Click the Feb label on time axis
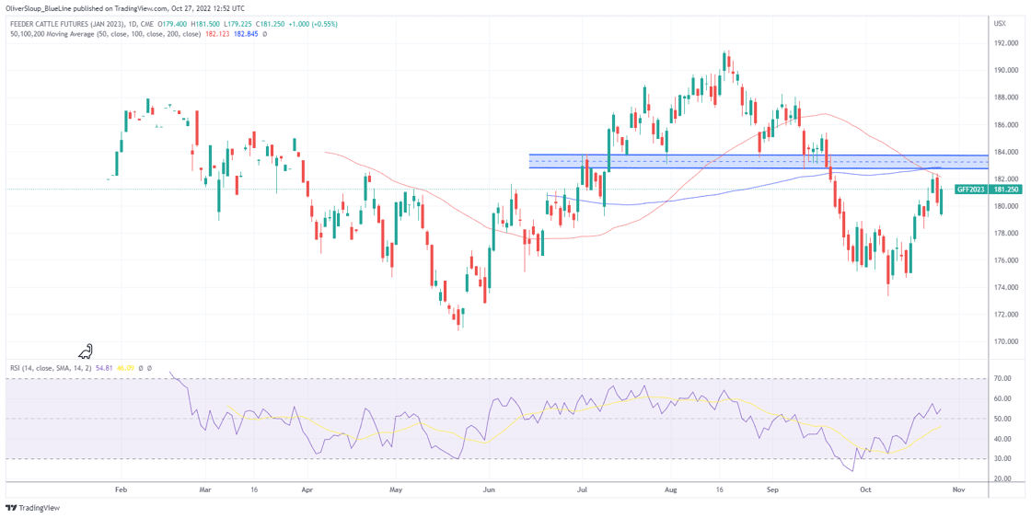The width and height of the screenshot is (1031, 518). pyautogui.click(x=121, y=490)
